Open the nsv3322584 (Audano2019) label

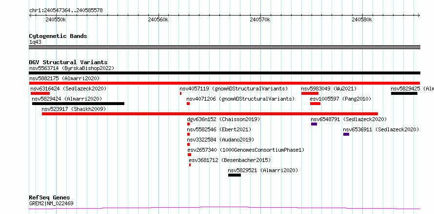[220, 140]
